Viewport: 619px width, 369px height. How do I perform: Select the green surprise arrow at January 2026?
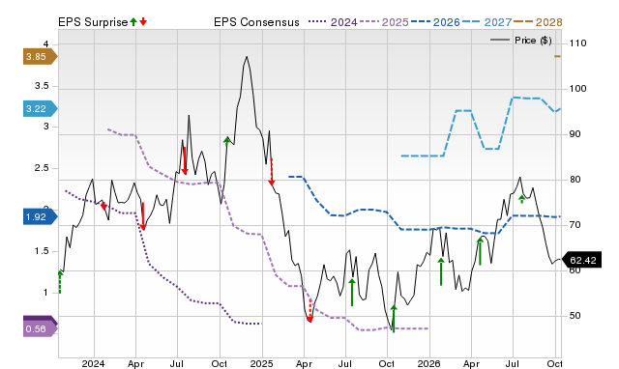441,271
